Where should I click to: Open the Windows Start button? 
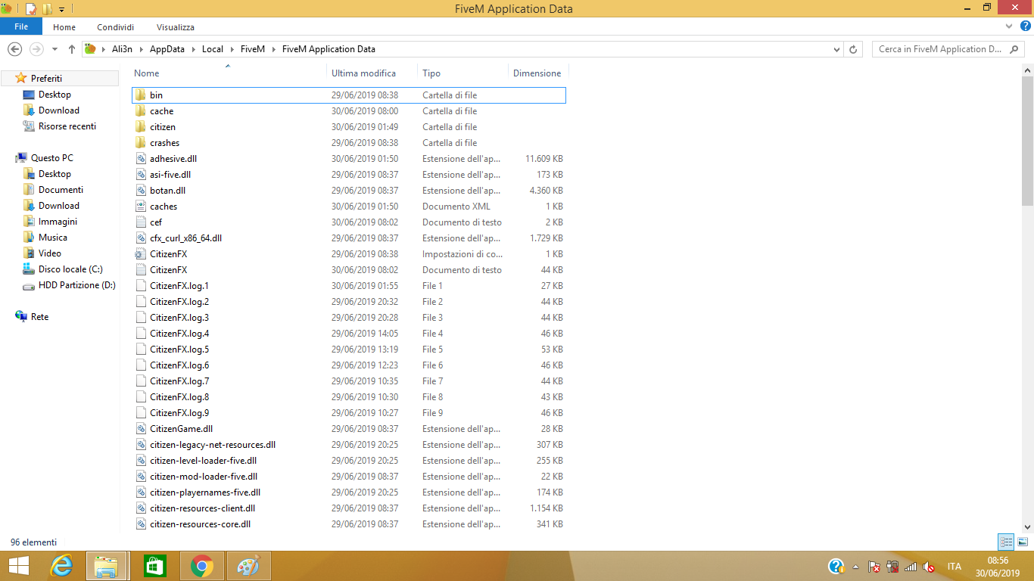(x=18, y=566)
